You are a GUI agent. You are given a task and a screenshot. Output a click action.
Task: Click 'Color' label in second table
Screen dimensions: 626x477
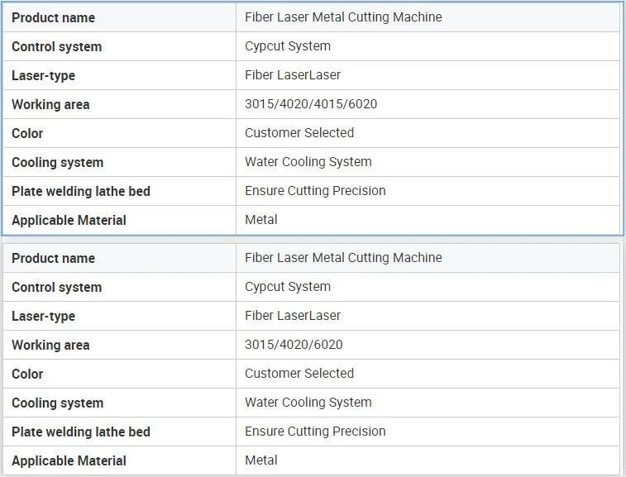[27, 374]
